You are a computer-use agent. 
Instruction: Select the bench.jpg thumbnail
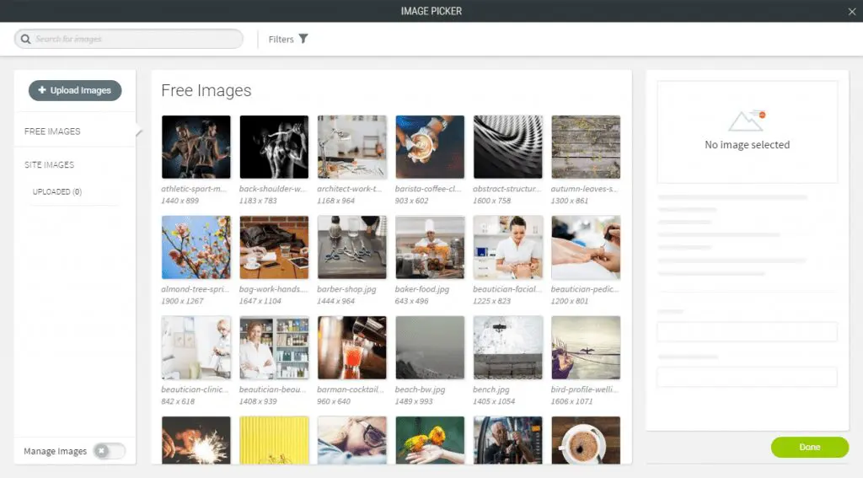(x=508, y=347)
